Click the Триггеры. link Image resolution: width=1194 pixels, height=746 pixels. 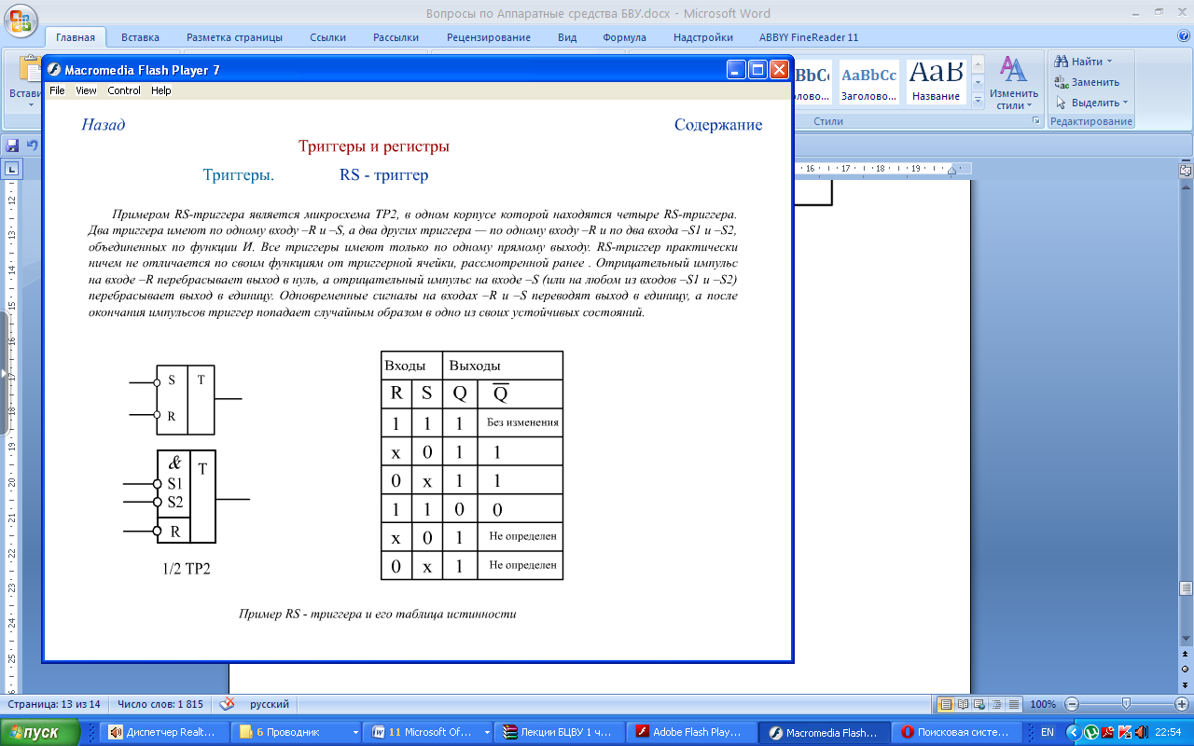pos(239,174)
